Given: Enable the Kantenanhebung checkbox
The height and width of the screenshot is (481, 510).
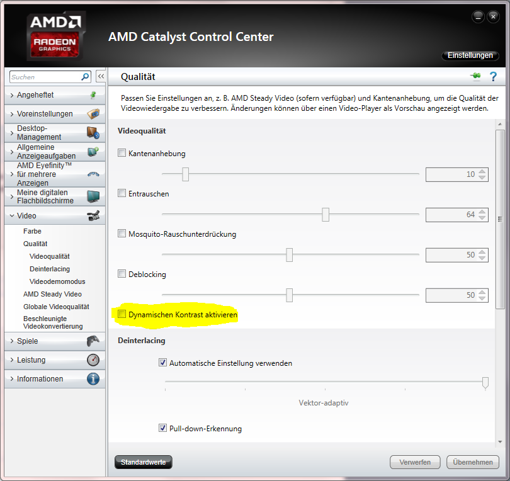Looking at the screenshot, I should point(122,153).
